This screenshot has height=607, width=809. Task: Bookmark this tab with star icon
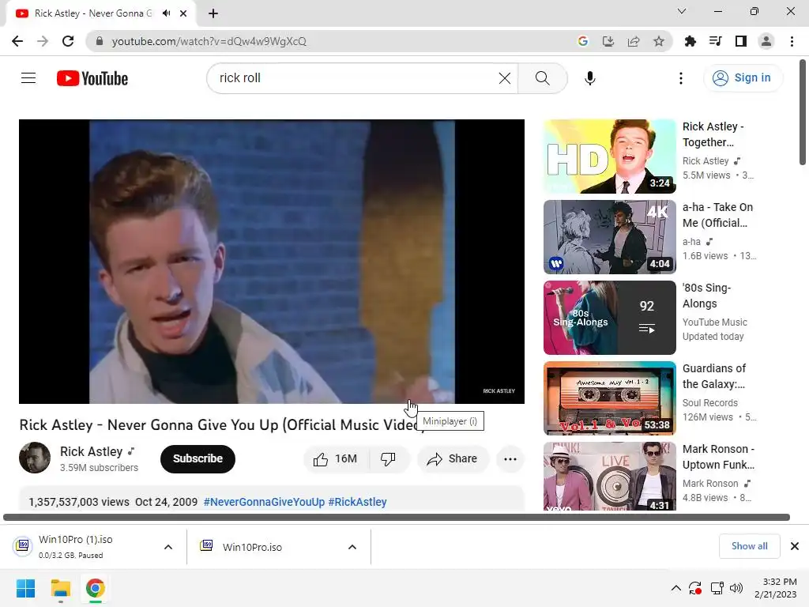[x=659, y=41]
